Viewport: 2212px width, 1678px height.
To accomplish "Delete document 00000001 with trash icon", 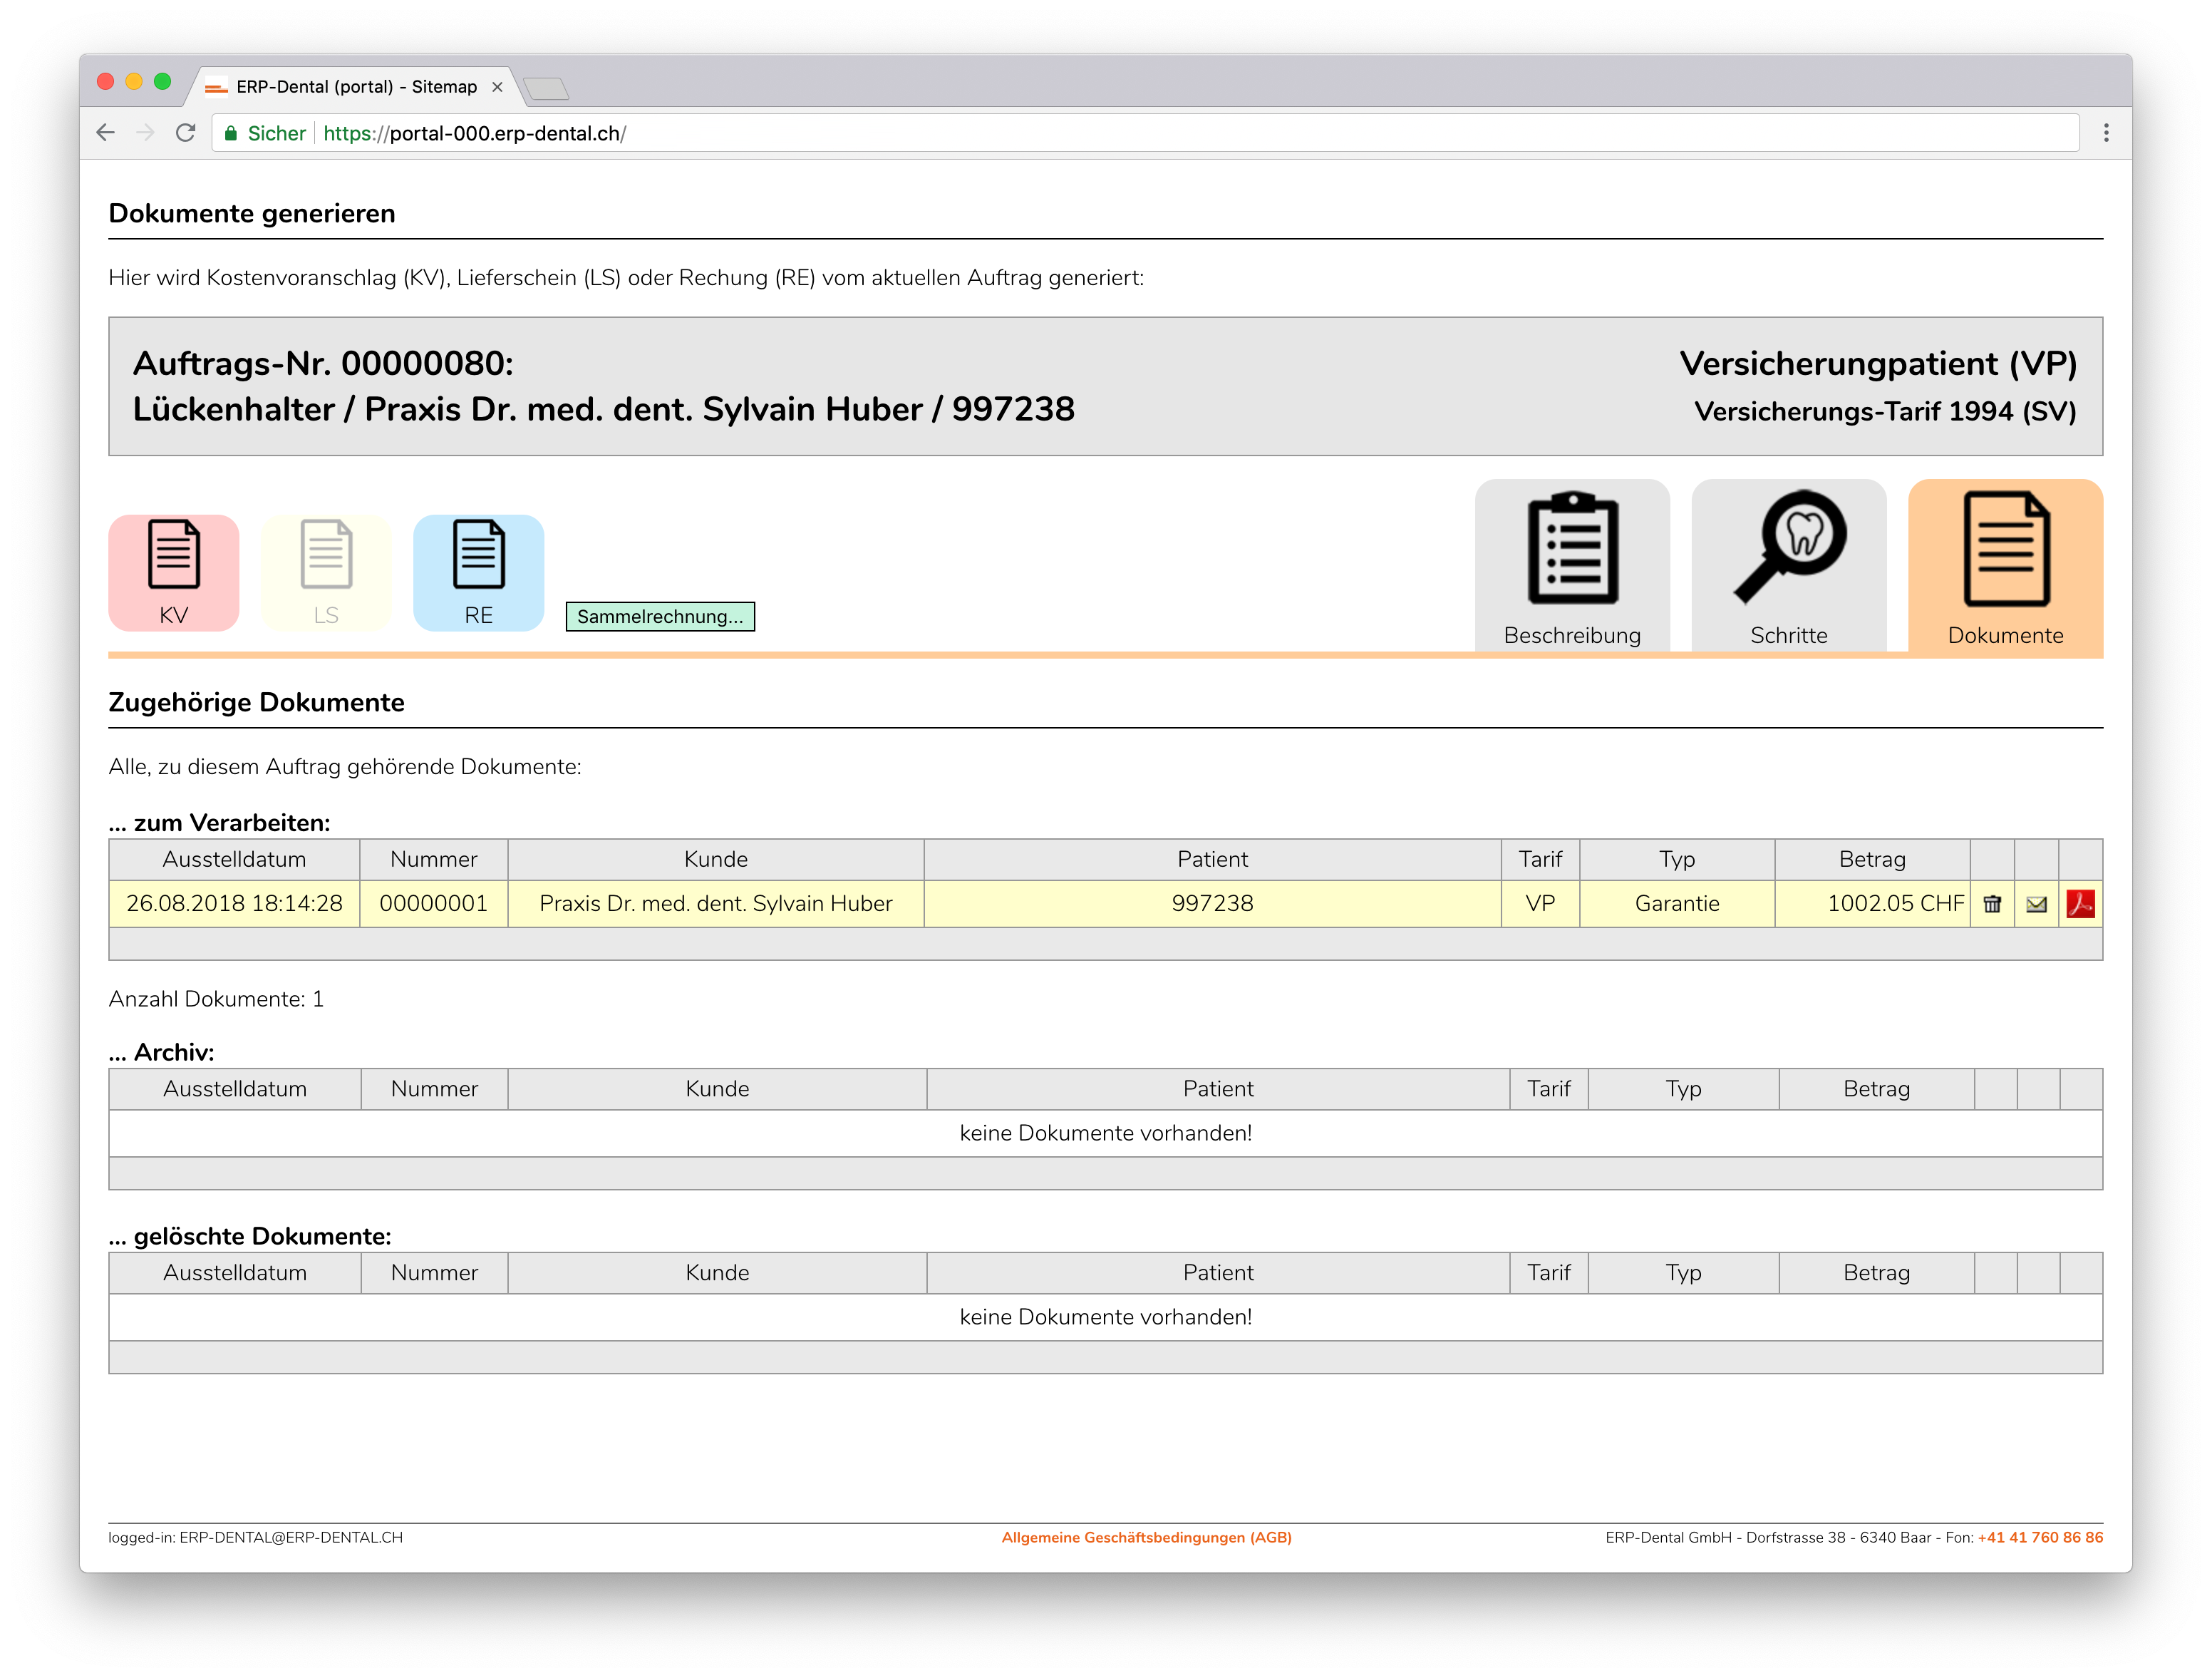I will coord(1992,904).
